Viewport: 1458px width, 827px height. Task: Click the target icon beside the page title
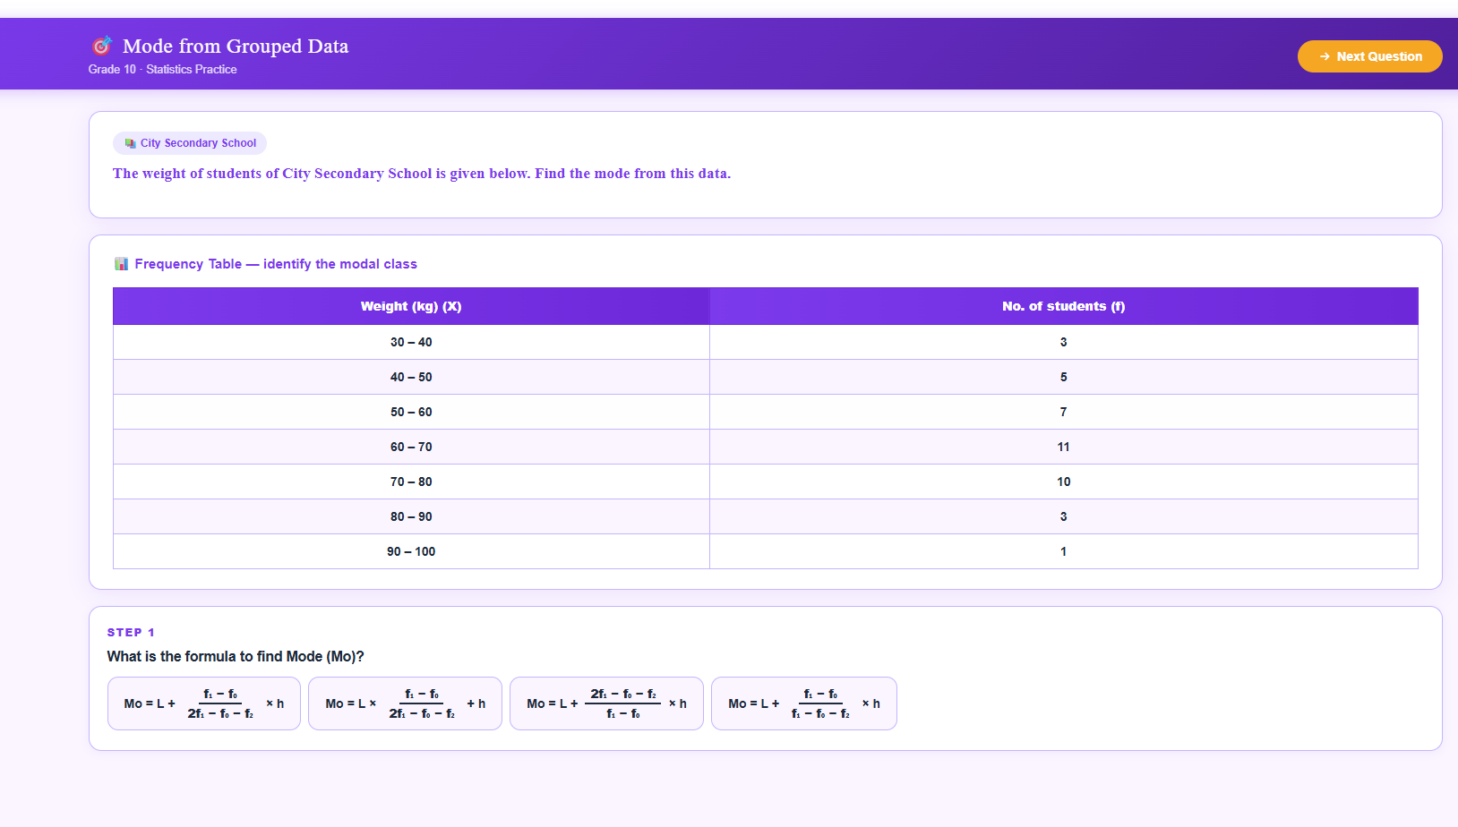tap(101, 46)
